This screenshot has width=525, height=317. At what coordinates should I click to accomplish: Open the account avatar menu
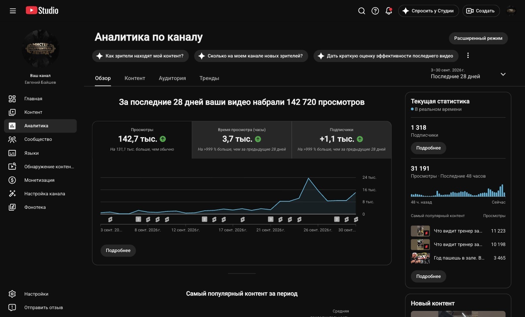(511, 11)
